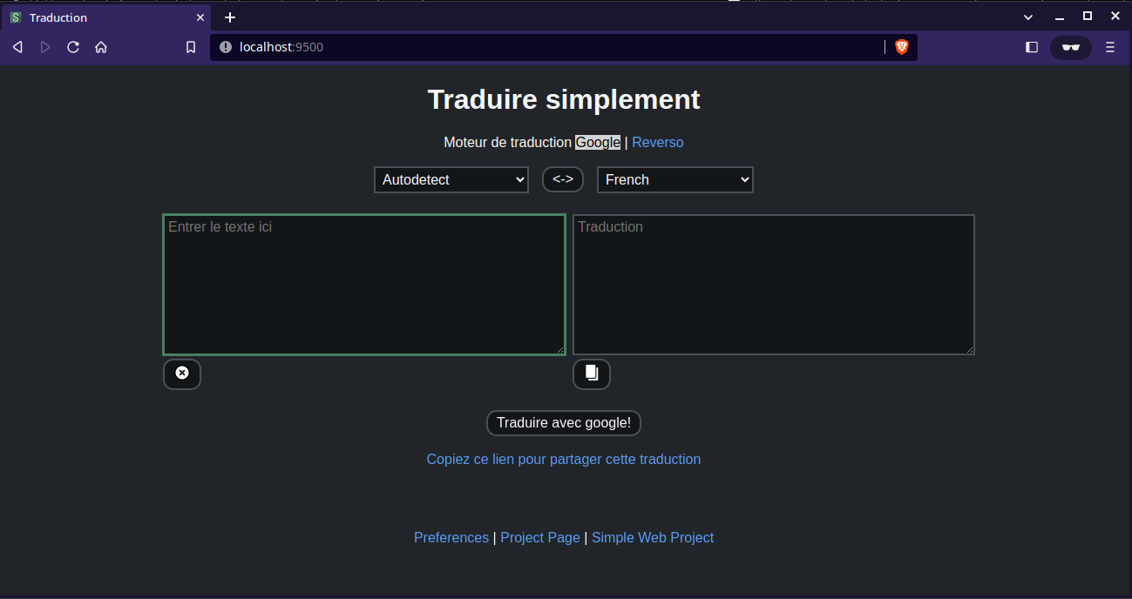Click the bookmark this page icon

[x=191, y=47]
